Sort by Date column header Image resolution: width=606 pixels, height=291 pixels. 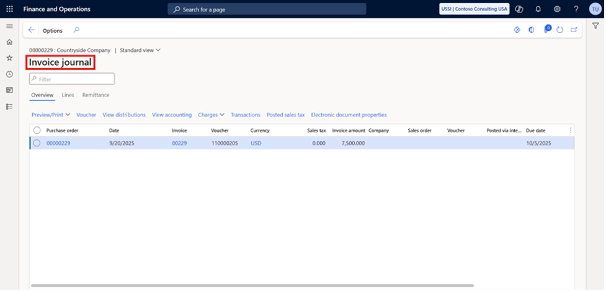coord(114,131)
